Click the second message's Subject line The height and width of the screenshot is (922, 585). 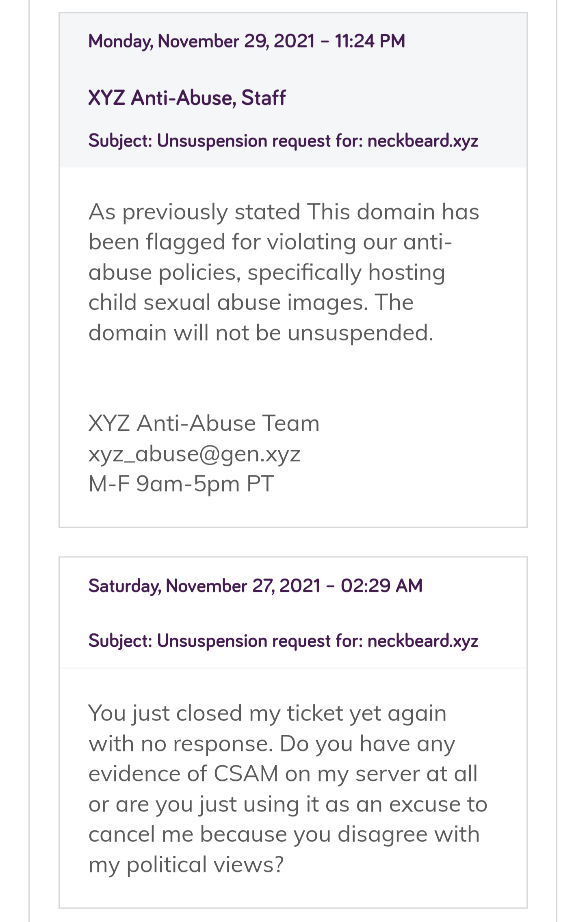point(283,641)
